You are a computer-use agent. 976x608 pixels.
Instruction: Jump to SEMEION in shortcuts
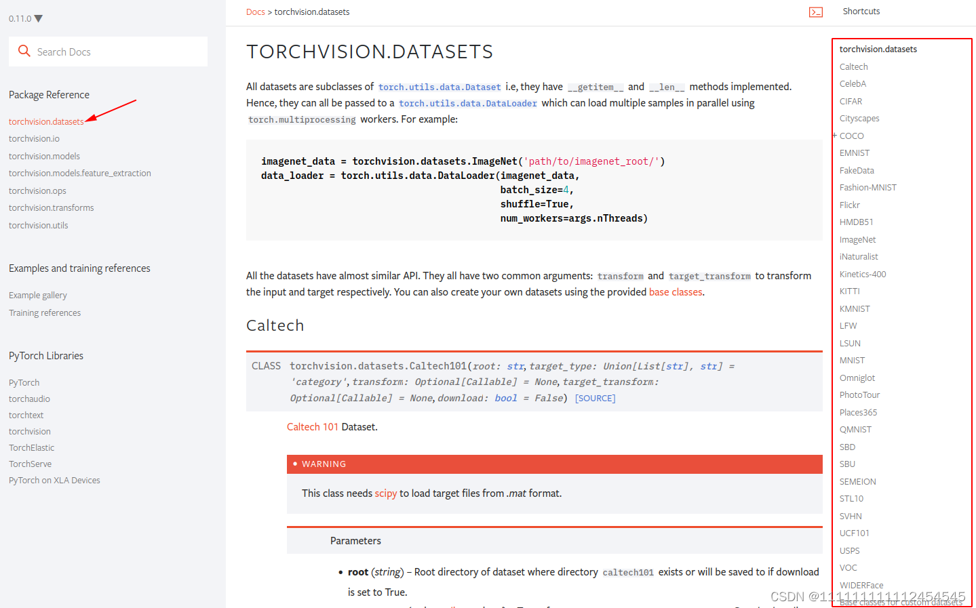(x=858, y=482)
